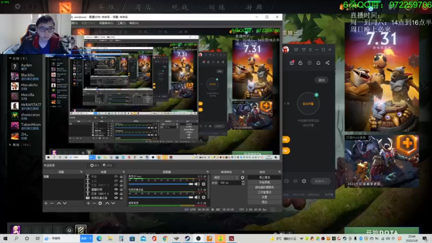Open the Steam icon on the taskbar
This screenshot has height=243, width=432.
click(187, 238)
